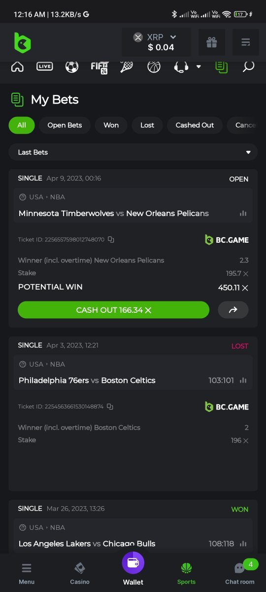Screen dimensions: 266x592
Task: Open the Last Bets dropdown
Action: point(133,152)
